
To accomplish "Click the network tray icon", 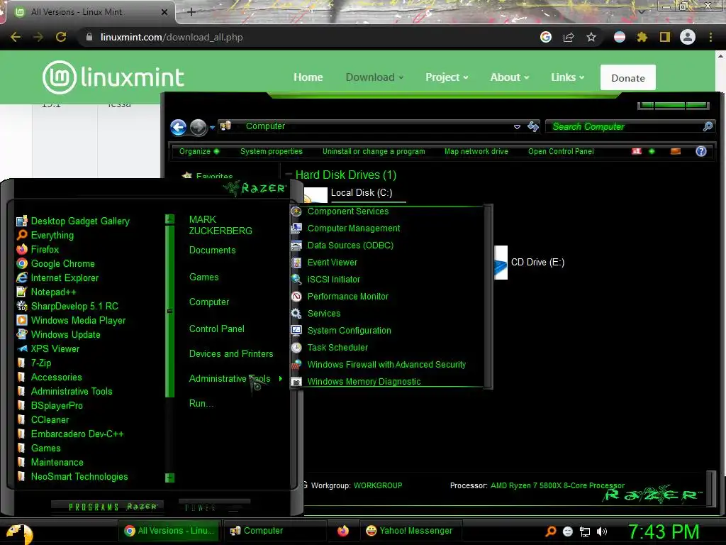I will [585, 532].
